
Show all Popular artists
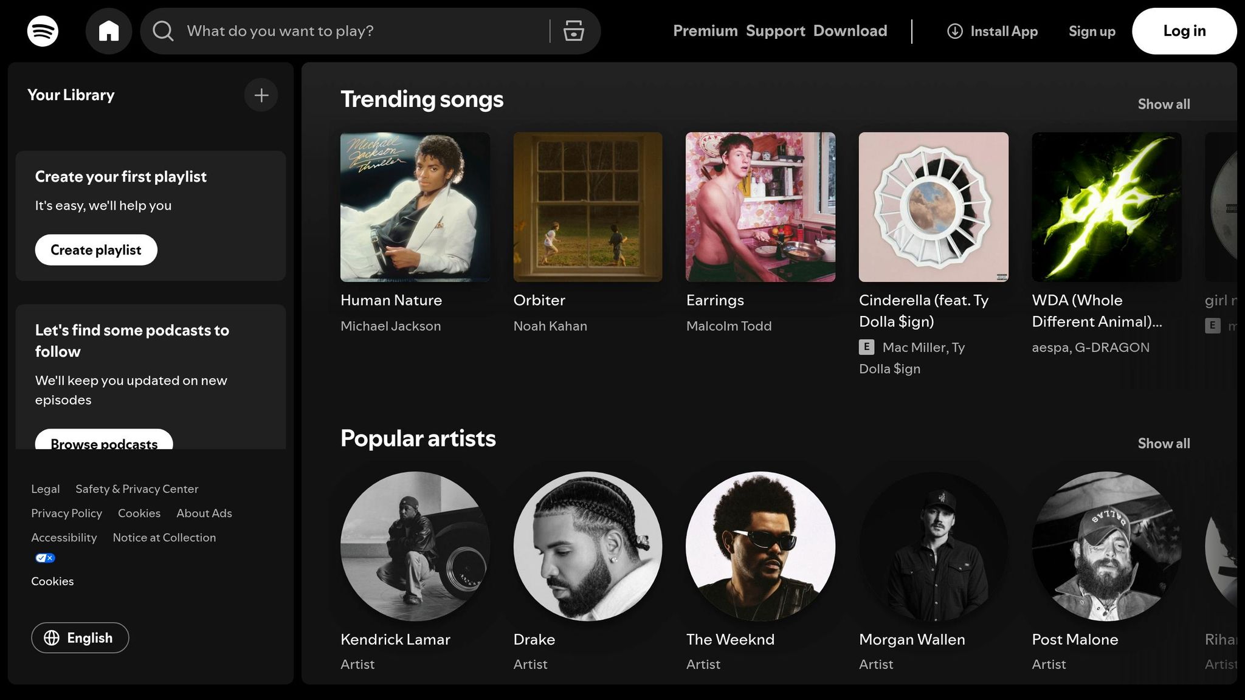[1164, 444]
